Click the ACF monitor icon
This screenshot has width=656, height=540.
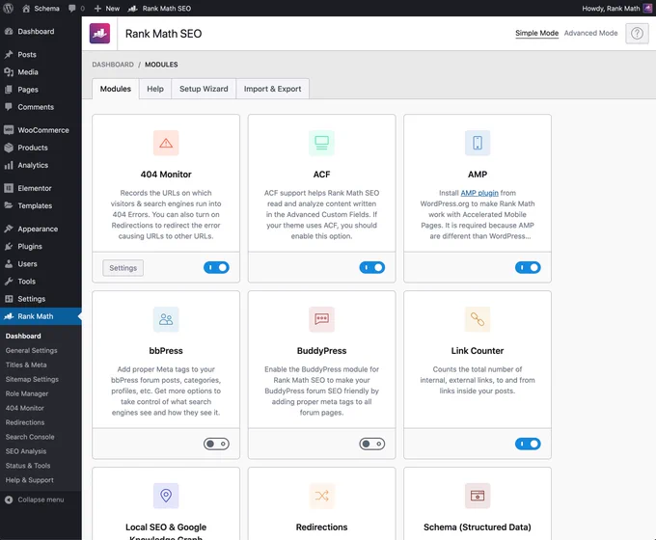[321, 143]
